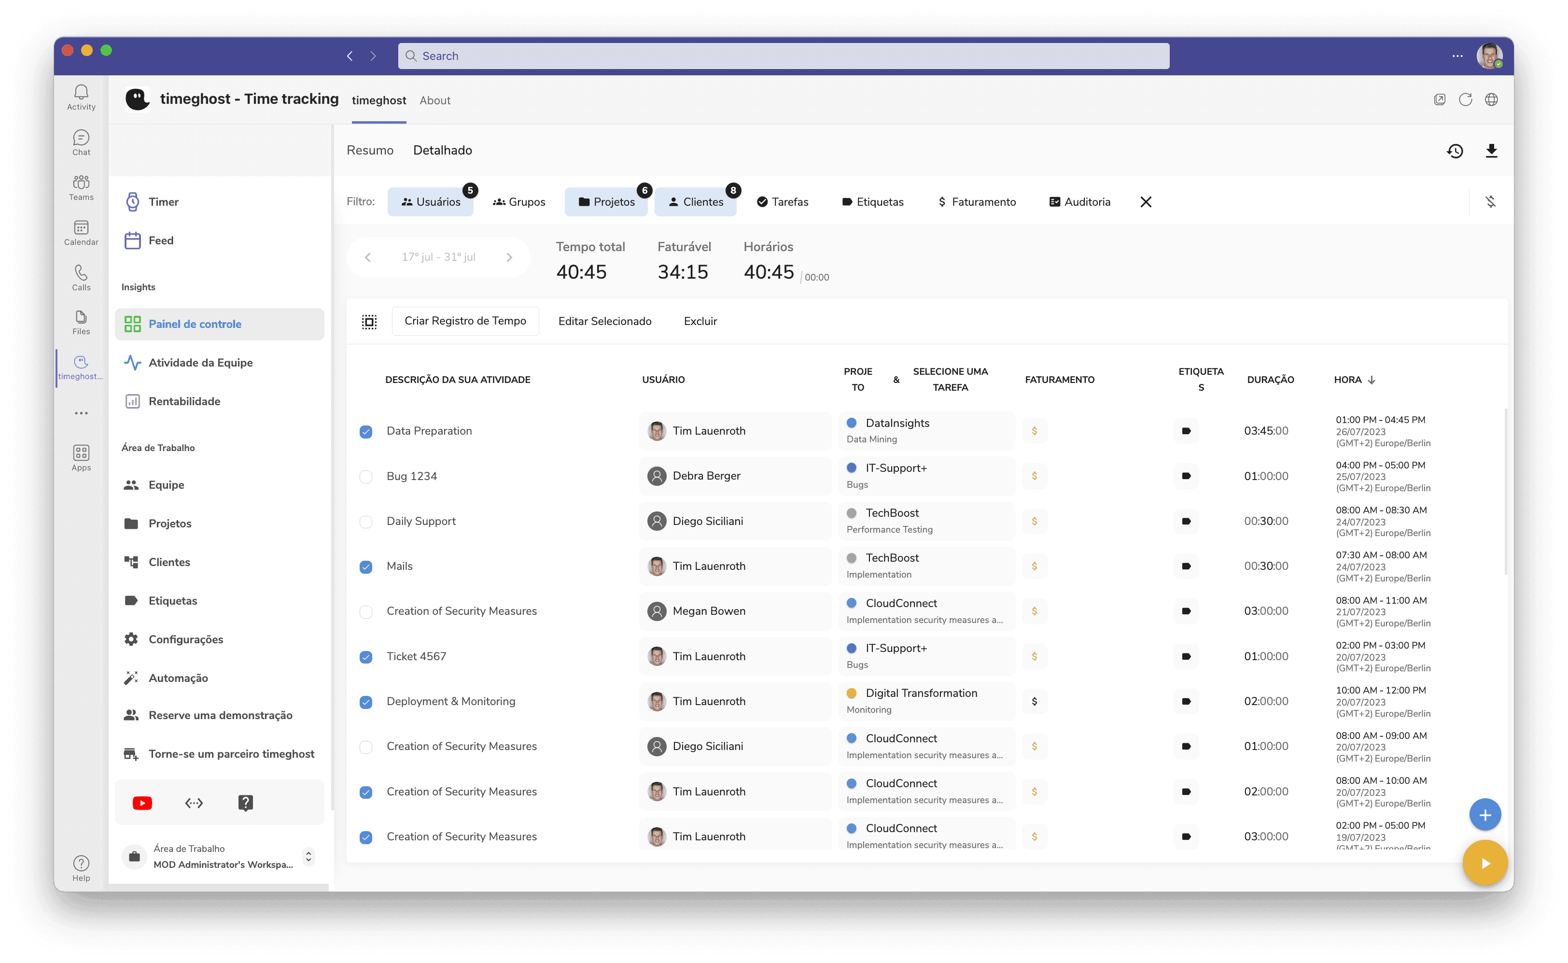Uncheck the Deployment & Monitoring checkbox

click(366, 702)
